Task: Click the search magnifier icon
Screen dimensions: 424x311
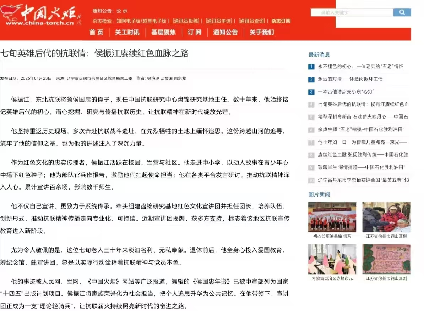Action: [402, 12]
